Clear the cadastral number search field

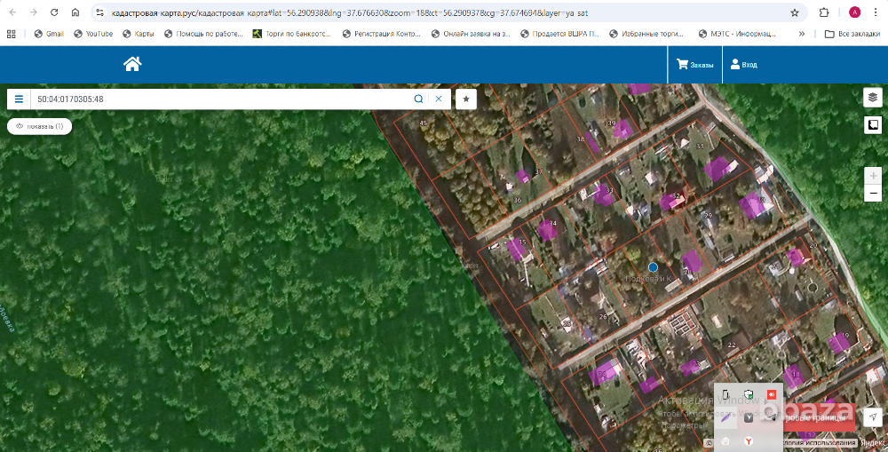pyautogui.click(x=438, y=99)
